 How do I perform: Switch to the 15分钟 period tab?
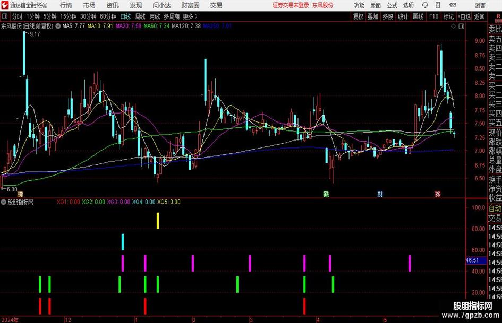coord(69,16)
